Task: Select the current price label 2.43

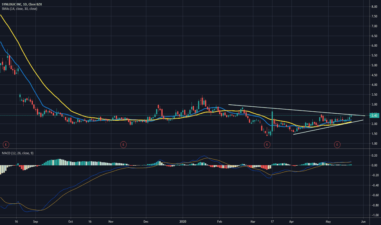Action: (374, 115)
